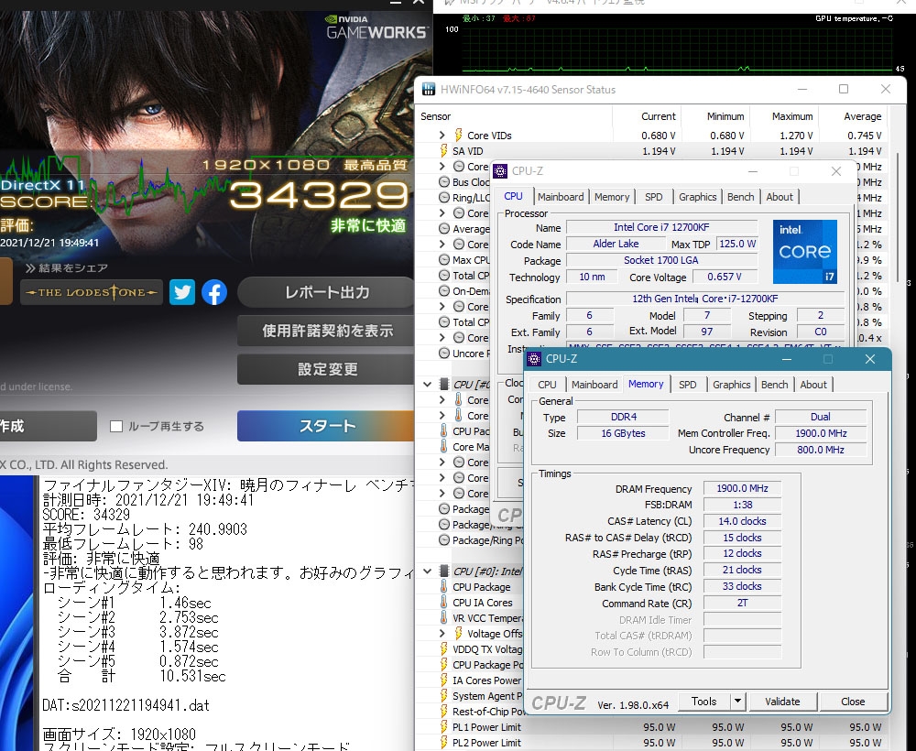Open Tools button in CPU-Z
Viewport: 916px width, 751px height.
click(703, 702)
